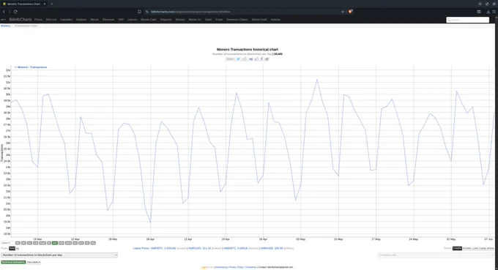Reload the page with refresh icon
The image size is (498, 270).
click(15, 12)
